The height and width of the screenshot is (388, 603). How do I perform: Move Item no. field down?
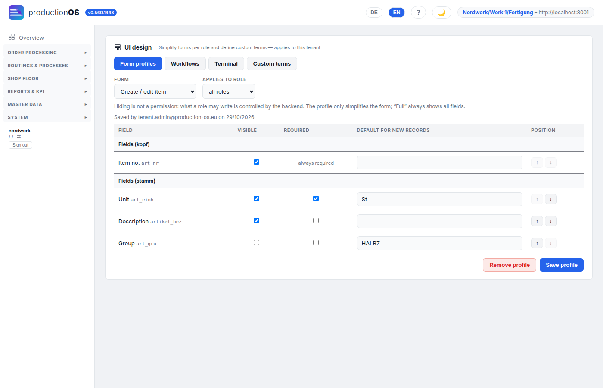pos(551,163)
